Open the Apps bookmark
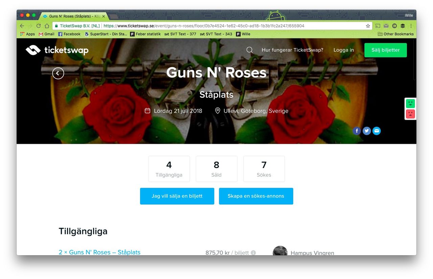 (27, 34)
